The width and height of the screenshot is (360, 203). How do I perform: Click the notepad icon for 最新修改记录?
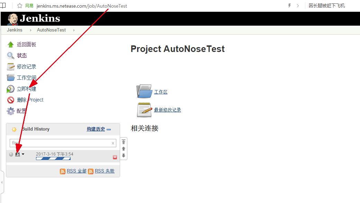point(144,110)
